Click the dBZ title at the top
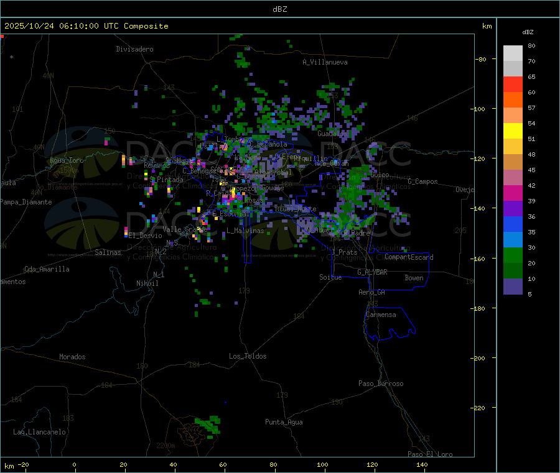Image resolution: width=560 pixels, height=473 pixels. tap(279, 9)
